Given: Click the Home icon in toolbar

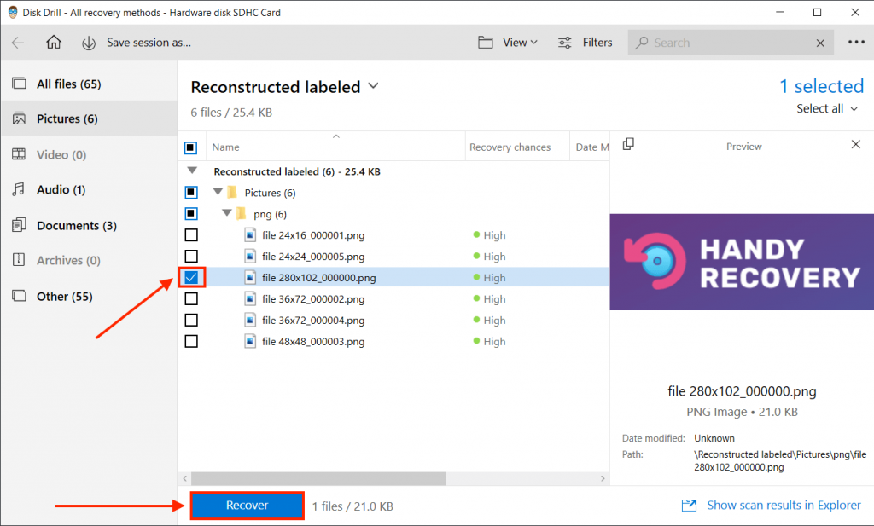Looking at the screenshot, I should coord(54,43).
